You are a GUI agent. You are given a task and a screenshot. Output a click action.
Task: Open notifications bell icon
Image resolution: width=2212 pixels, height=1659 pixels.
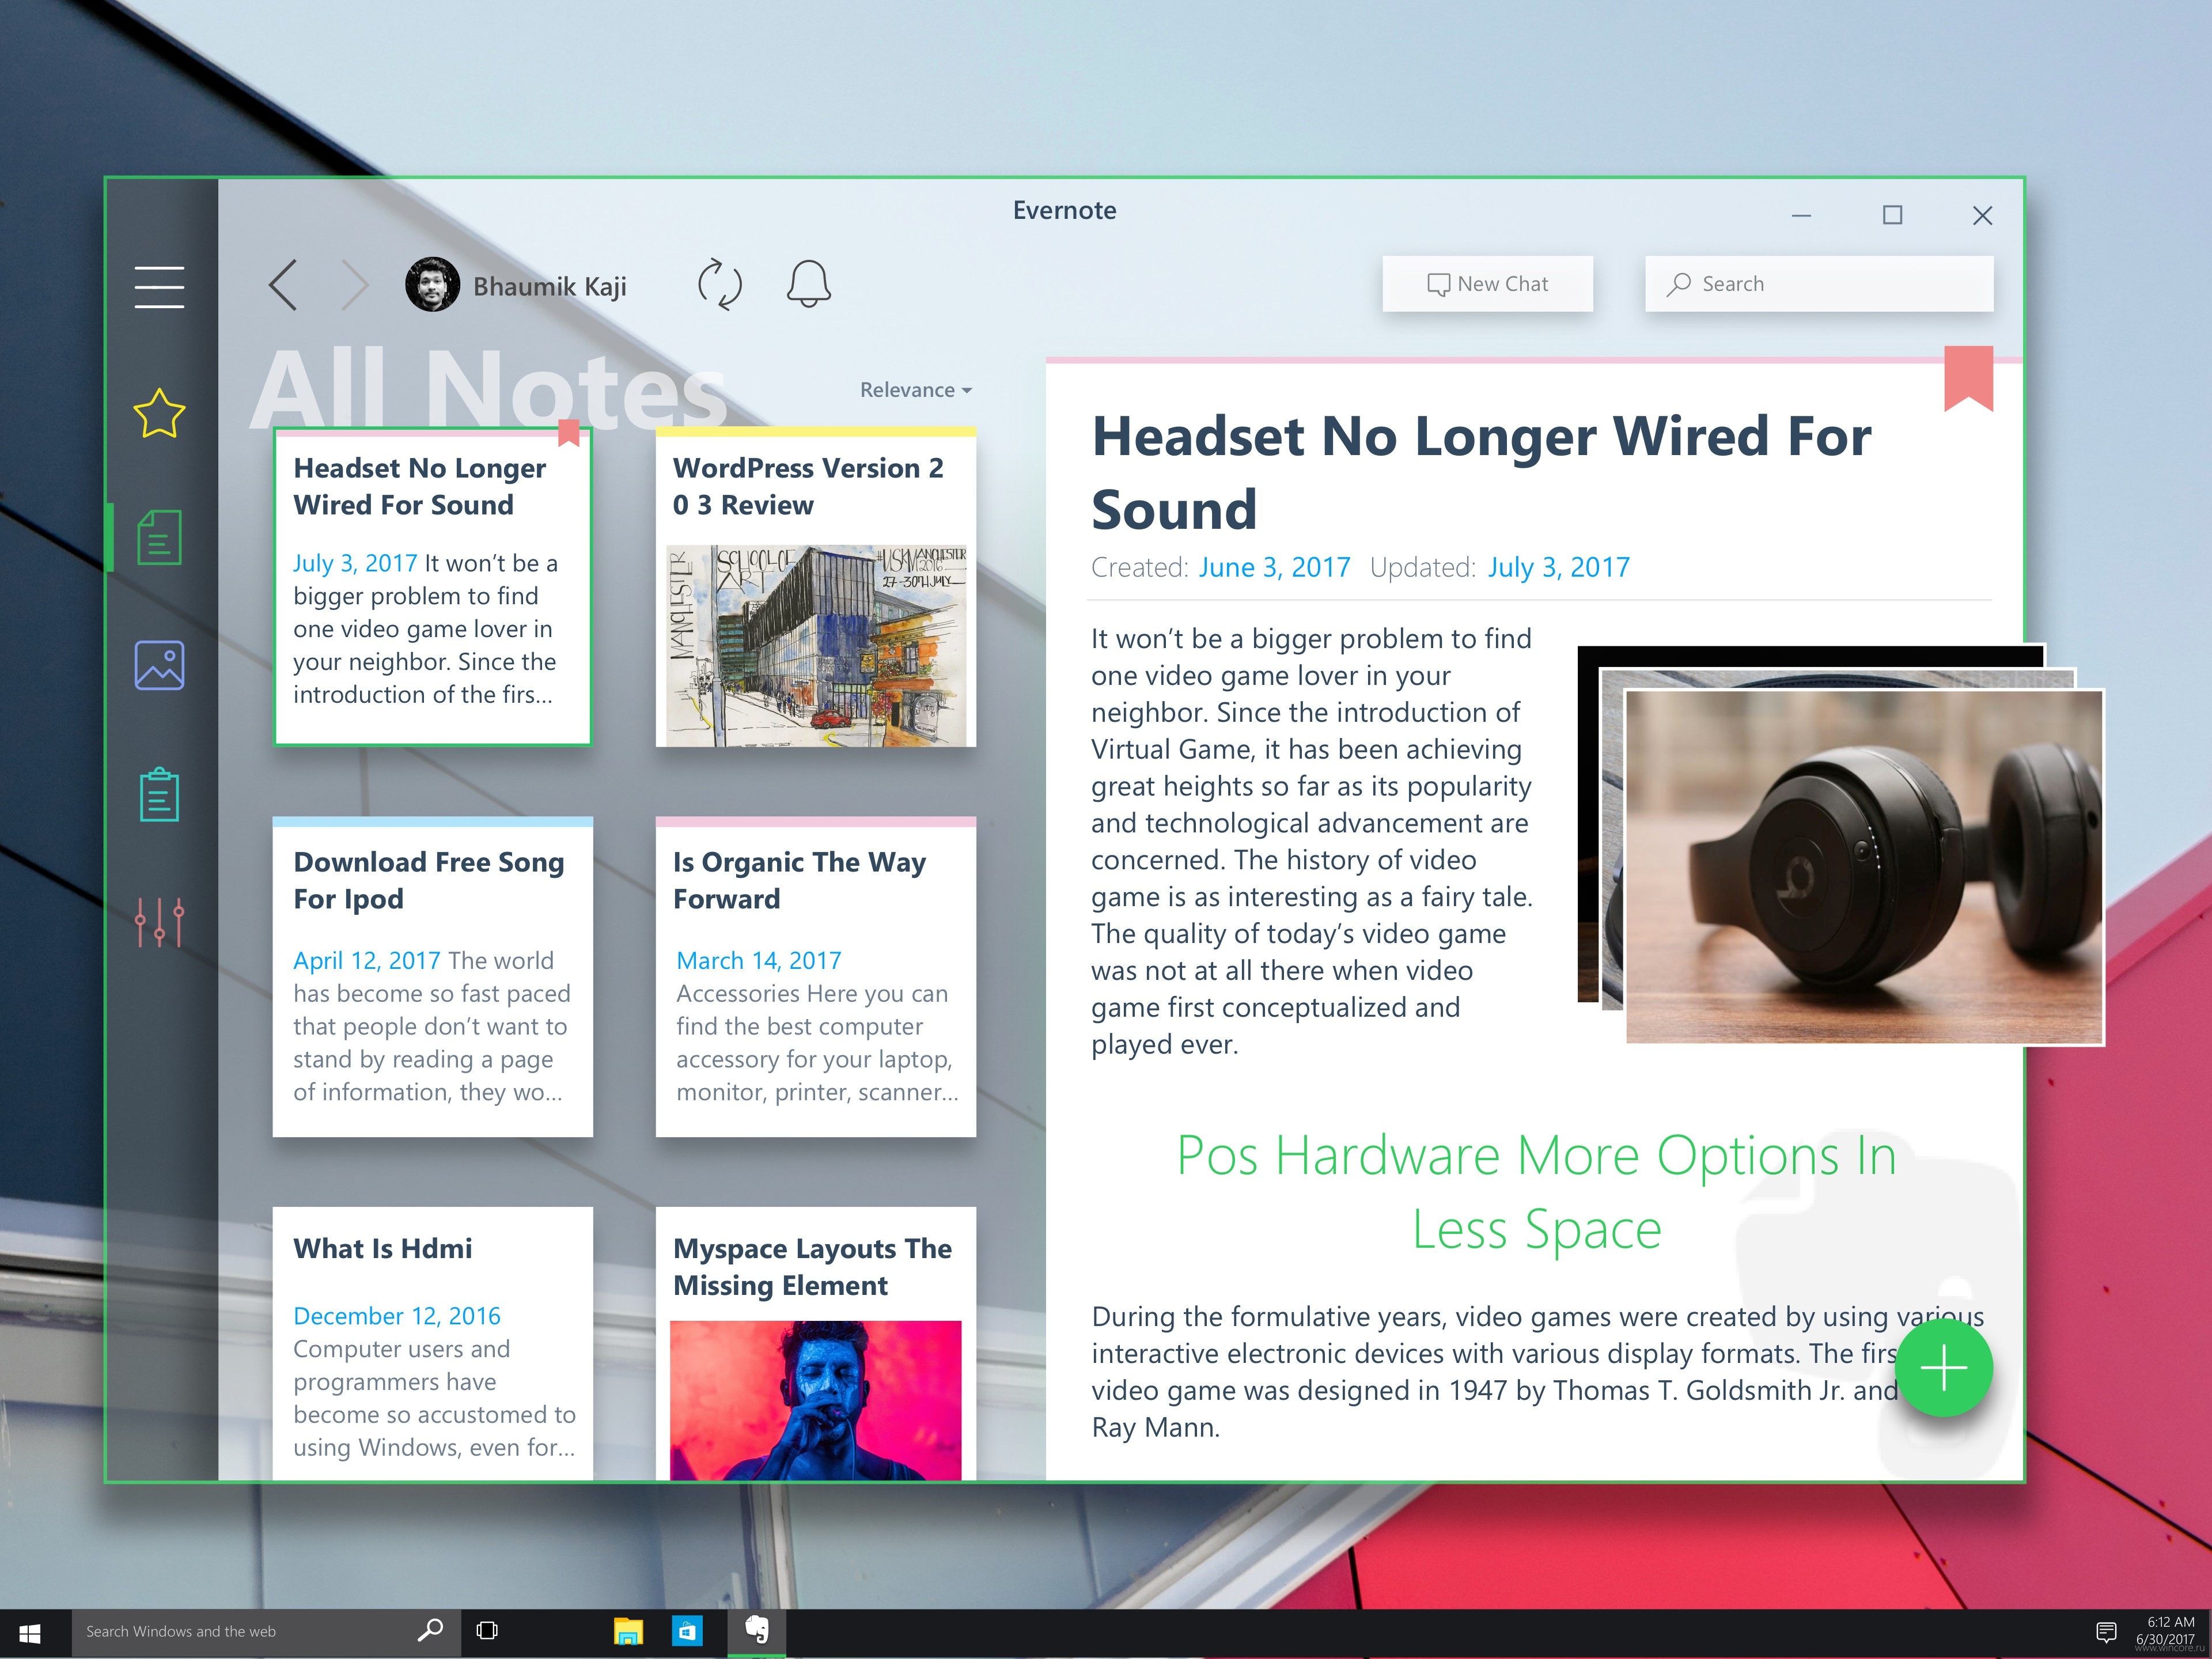pyautogui.click(x=808, y=284)
